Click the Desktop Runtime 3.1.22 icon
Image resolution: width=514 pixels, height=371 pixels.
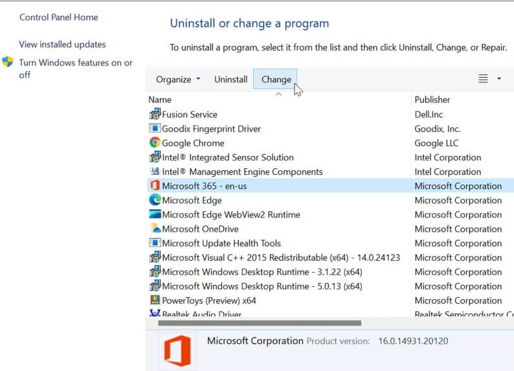point(155,271)
